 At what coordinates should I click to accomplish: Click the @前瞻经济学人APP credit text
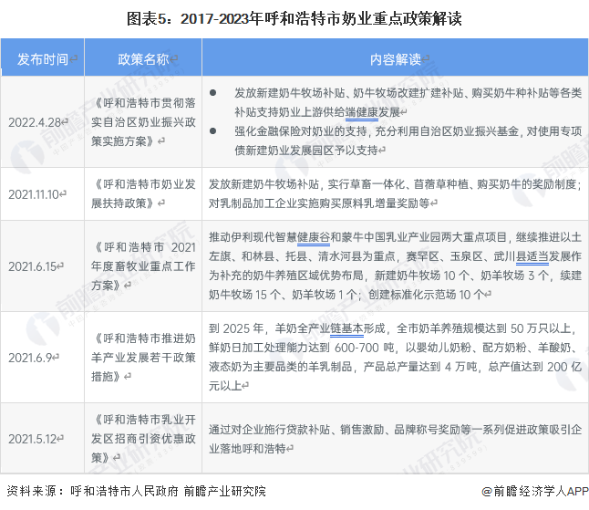(535, 491)
